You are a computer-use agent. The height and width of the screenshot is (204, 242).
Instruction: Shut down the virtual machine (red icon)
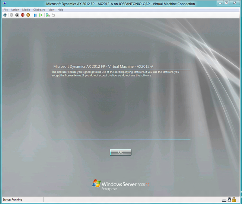[23, 15]
